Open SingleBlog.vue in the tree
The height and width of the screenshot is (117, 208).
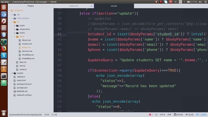coord(28,58)
